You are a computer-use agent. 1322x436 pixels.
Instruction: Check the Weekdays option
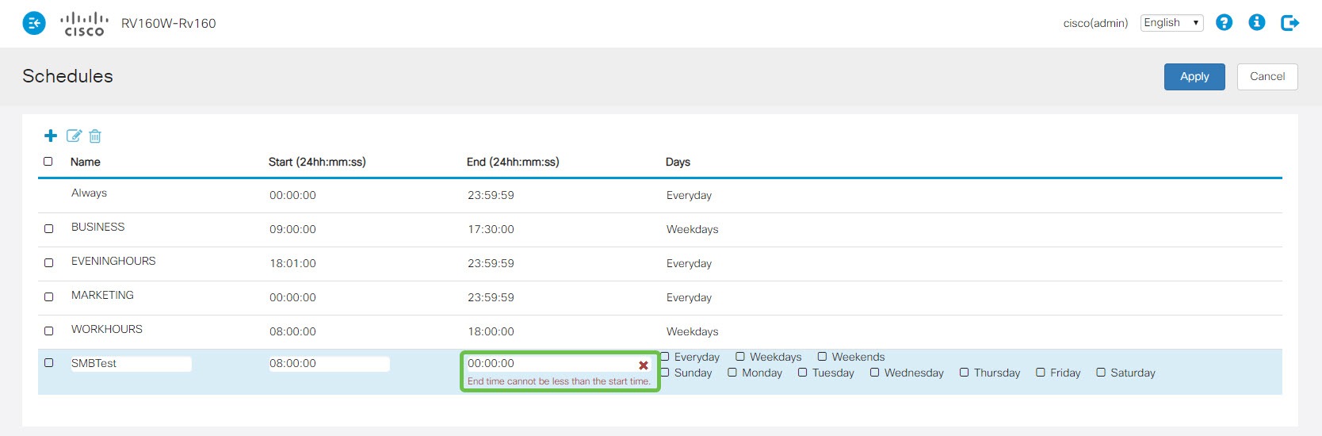[x=740, y=357]
